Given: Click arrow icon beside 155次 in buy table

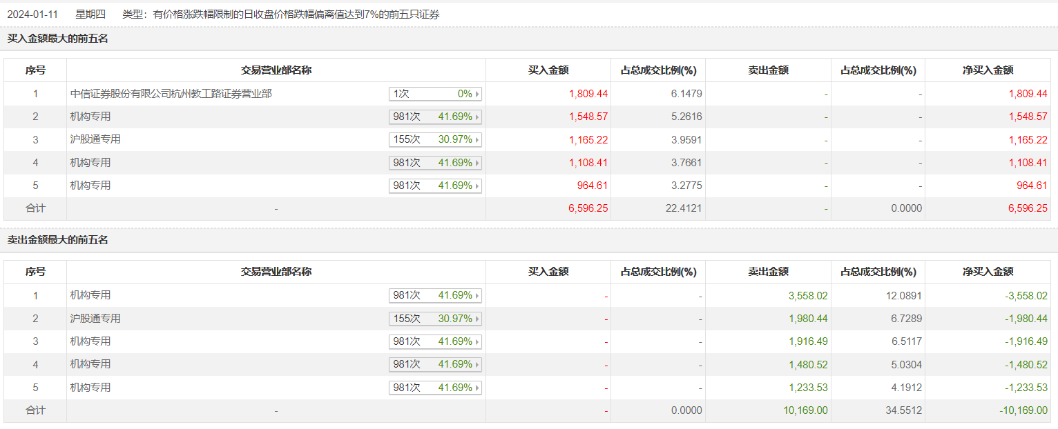Looking at the screenshot, I should click(x=477, y=140).
